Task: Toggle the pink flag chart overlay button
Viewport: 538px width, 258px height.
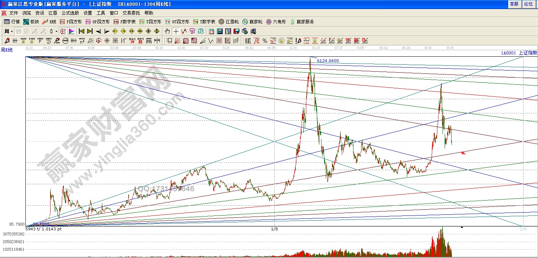Action: pos(72,31)
